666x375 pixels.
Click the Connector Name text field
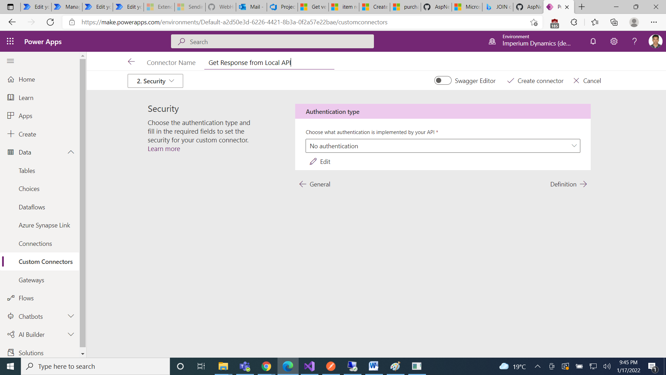click(269, 62)
